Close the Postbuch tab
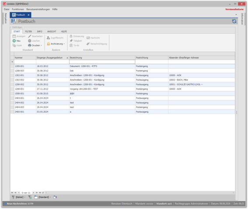 [28, 15]
